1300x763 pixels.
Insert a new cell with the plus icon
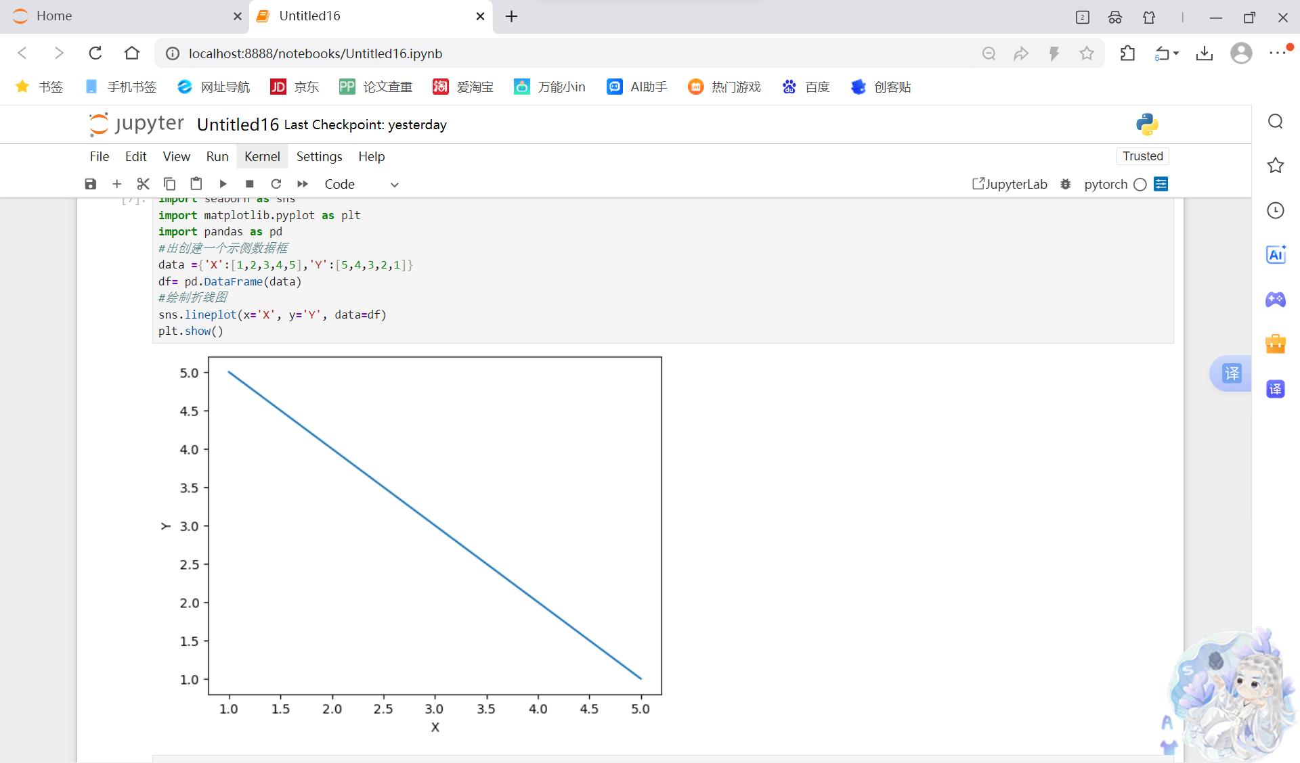116,184
